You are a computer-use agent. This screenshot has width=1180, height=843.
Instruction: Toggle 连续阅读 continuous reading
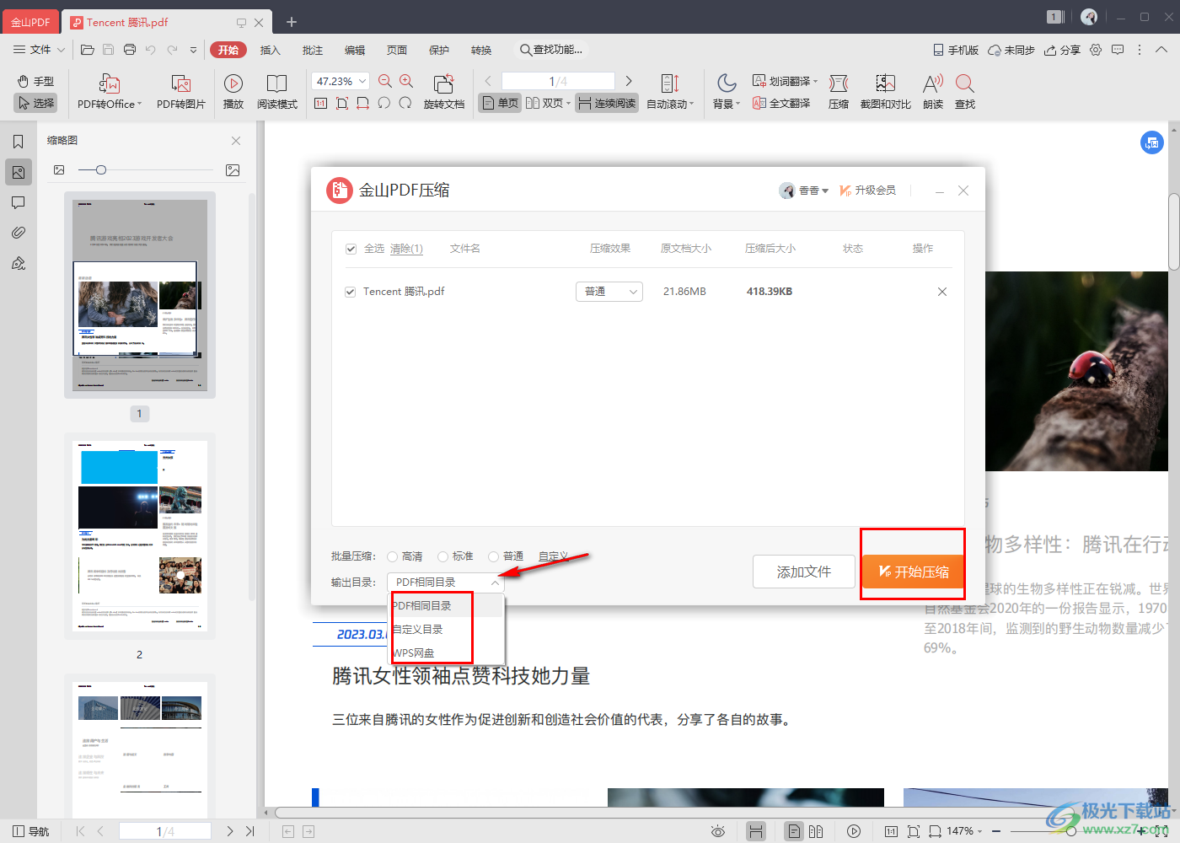click(608, 103)
